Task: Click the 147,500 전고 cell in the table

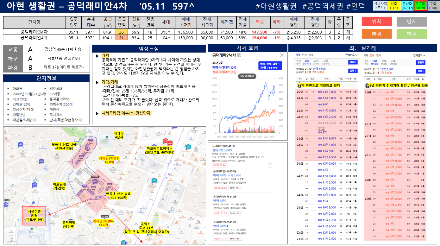Action: click(x=260, y=32)
